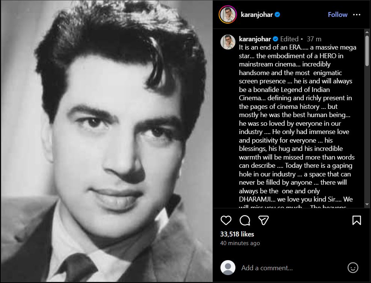371x283 pixels.
Task: Like the post with the heart icon
Action: pyautogui.click(x=226, y=220)
